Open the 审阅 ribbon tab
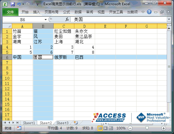The width and height of the screenshot is (174, 134). pyautogui.click(x=90, y=12)
